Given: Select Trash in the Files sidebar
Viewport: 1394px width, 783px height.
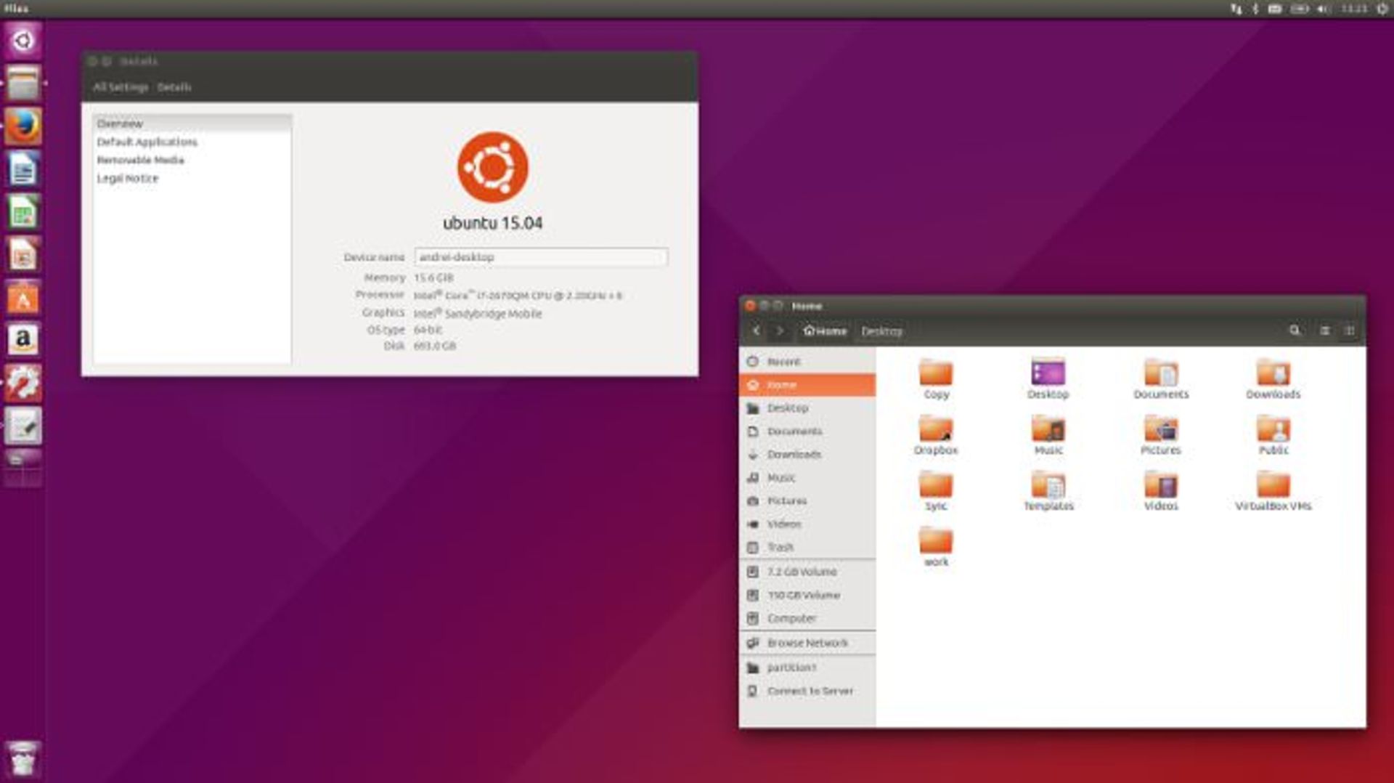Looking at the screenshot, I should point(781,547).
